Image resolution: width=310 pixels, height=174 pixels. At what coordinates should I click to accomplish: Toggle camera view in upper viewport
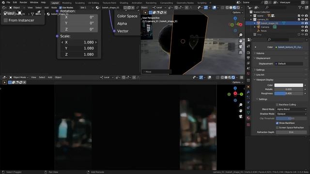point(241,47)
